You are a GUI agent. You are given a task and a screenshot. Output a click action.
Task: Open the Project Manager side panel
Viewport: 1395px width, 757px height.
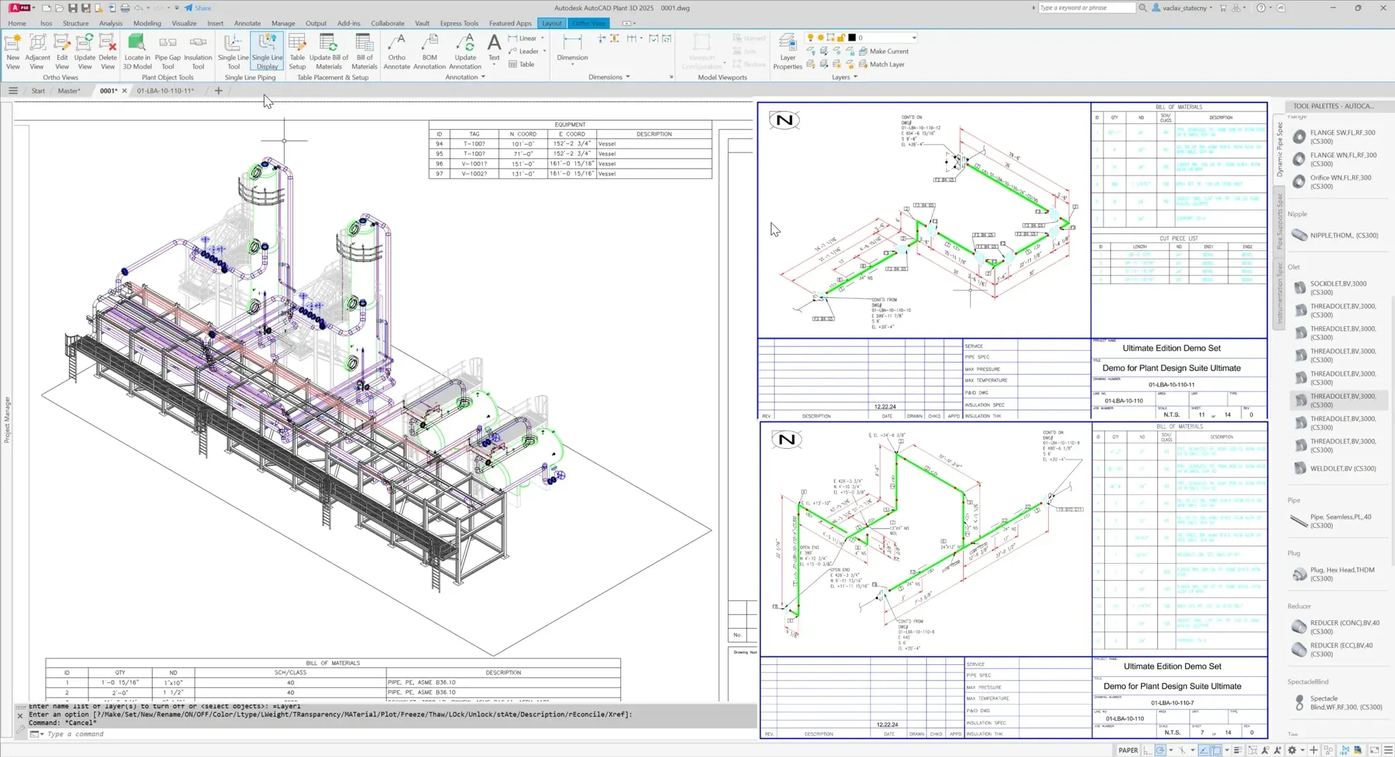[x=7, y=419]
